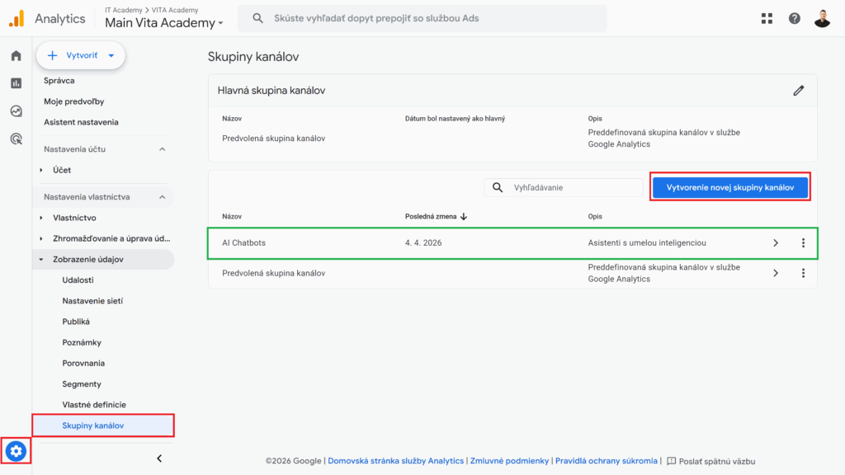The width and height of the screenshot is (845, 475).
Task: Open the Main Vita Academy property selector
Action: [x=164, y=22]
